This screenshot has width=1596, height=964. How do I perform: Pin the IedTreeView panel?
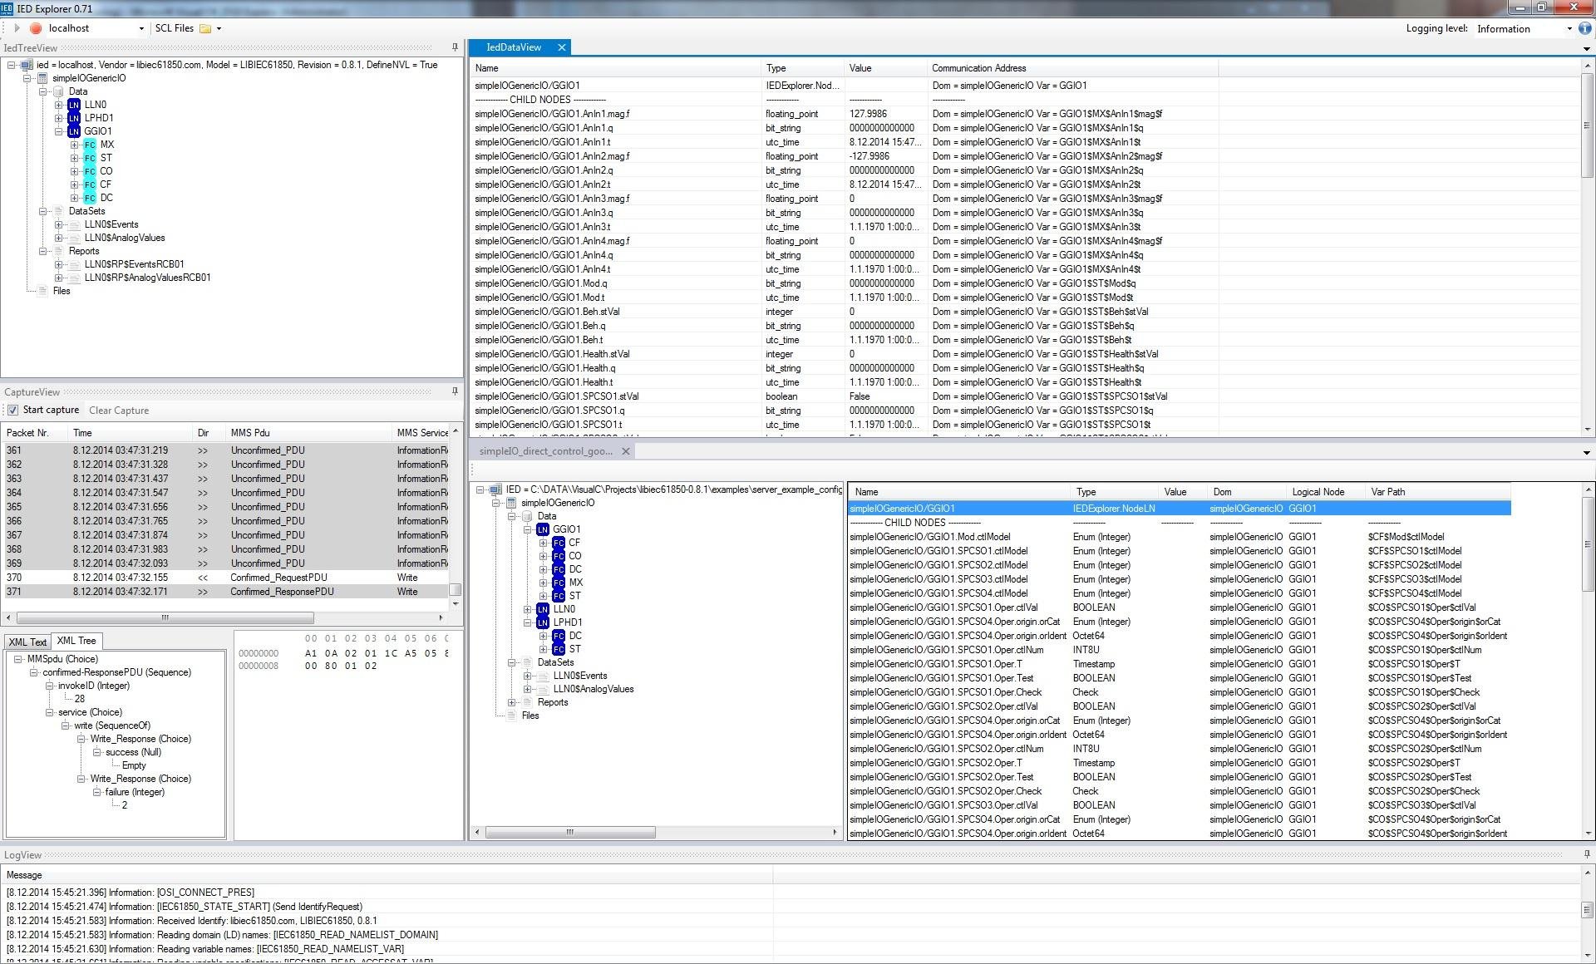455,47
